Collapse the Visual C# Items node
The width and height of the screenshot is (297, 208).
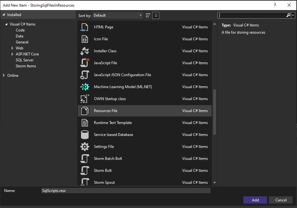coord(6,24)
